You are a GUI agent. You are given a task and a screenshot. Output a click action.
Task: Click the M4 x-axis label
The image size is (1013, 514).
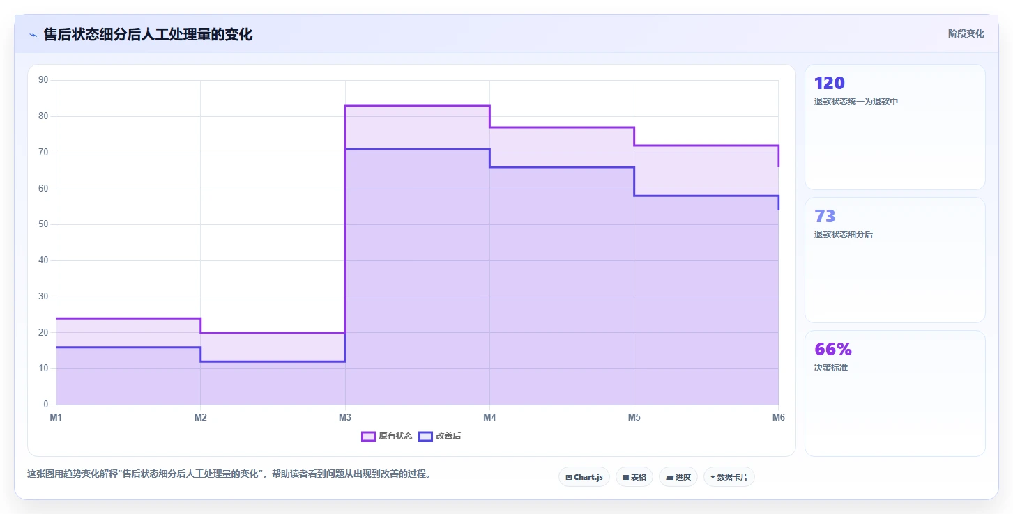click(489, 417)
